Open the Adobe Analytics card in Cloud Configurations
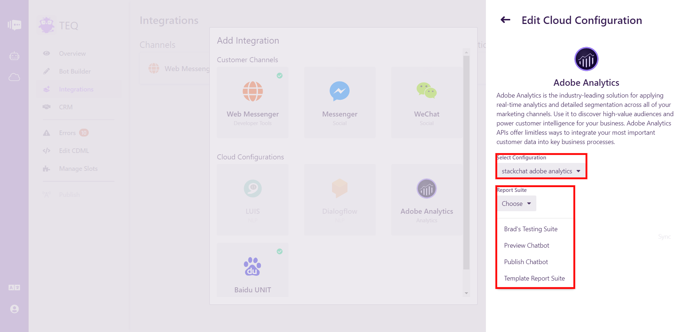This screenshot has height=332, width=687. [x=427, y=199]
